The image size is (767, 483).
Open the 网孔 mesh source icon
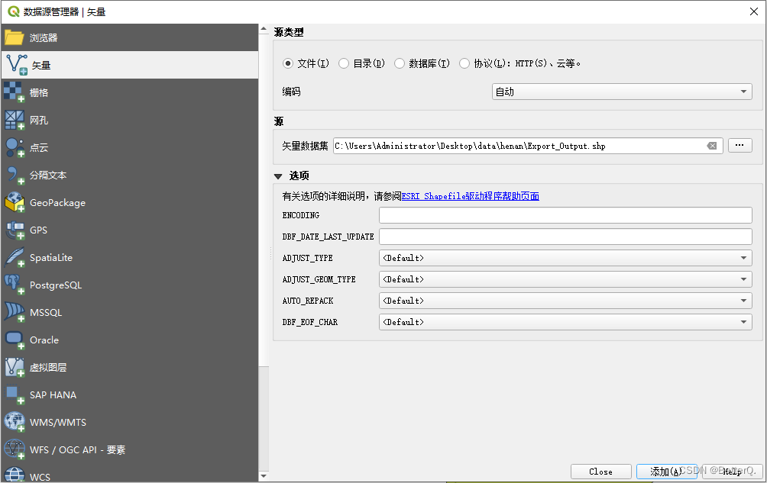15,120
